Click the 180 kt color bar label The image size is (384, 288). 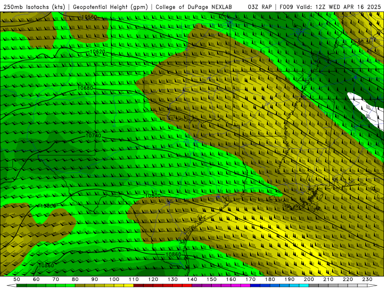point(270,279)
